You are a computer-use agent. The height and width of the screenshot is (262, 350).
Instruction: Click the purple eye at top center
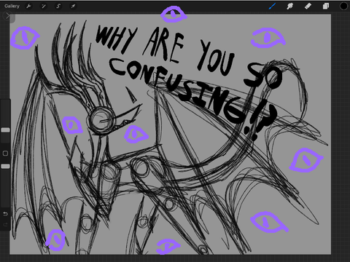tap(174, 14)
